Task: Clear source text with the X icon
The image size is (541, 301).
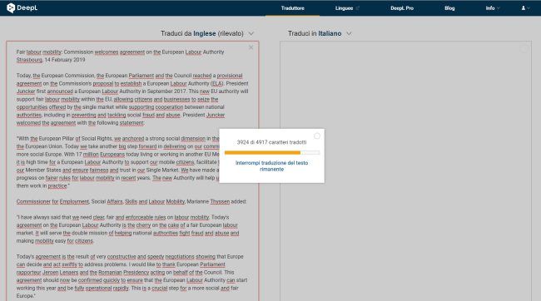Action: tap(251, 47)
